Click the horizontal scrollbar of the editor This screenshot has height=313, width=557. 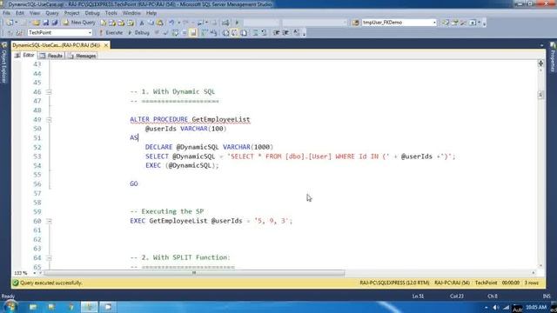[194, 273]
